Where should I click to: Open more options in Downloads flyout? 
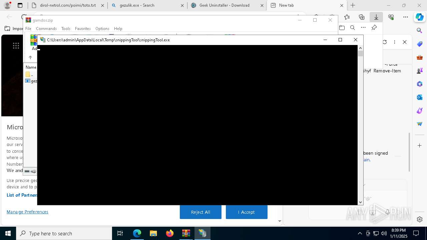click(363, 28)
